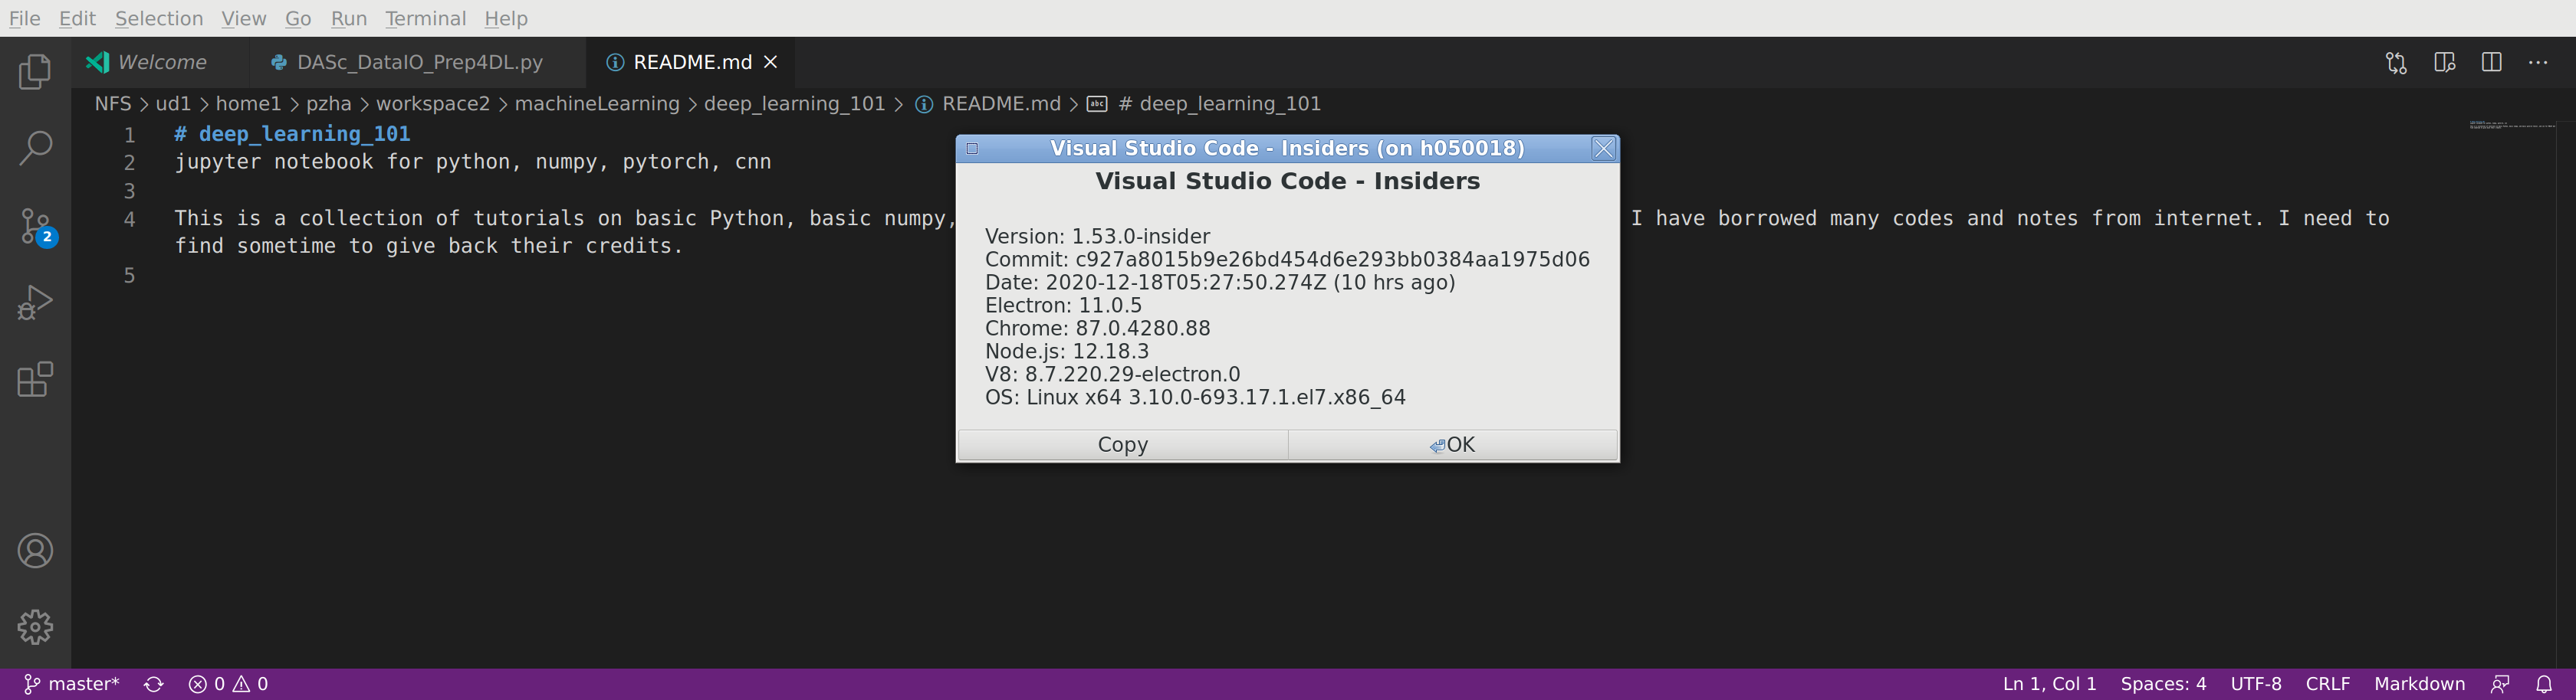This screenshot has width=2576, height=700.
Task: Open the Notifications bell in the status bar
Action: click(x=2546, y=684)
